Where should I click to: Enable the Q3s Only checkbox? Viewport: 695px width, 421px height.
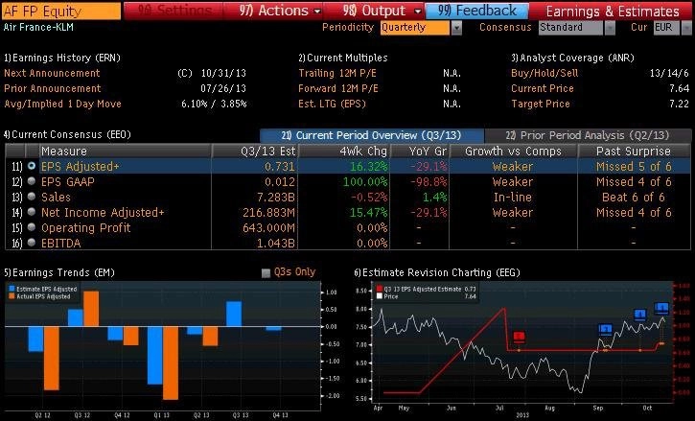tap(266, 272)
